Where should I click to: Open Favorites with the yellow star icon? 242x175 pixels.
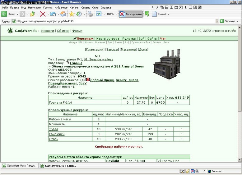click(72, 14)
